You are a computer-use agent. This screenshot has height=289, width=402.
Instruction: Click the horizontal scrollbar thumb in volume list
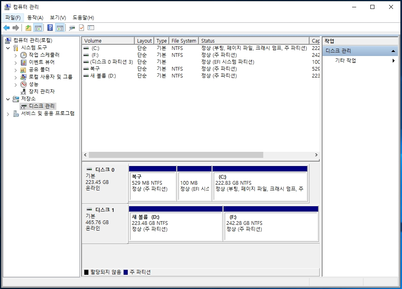[x=176, y=155]
